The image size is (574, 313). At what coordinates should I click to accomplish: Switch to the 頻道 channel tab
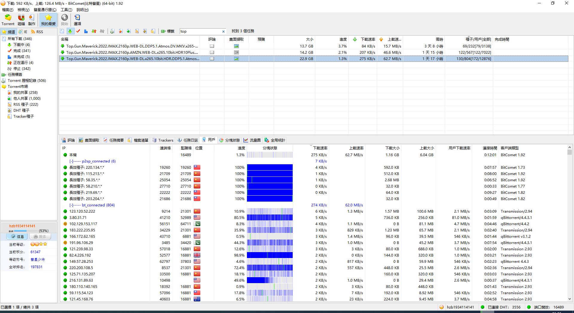click(8, 32)
